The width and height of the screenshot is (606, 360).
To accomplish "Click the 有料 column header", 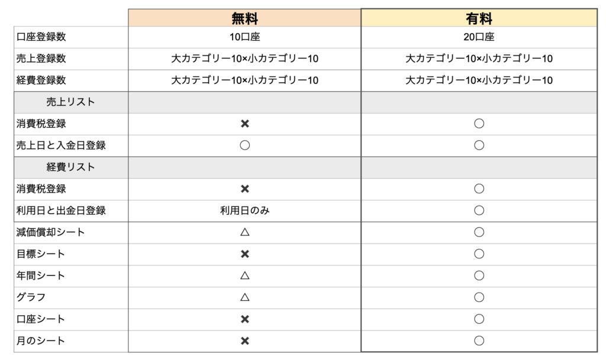I will click(479, 18).
